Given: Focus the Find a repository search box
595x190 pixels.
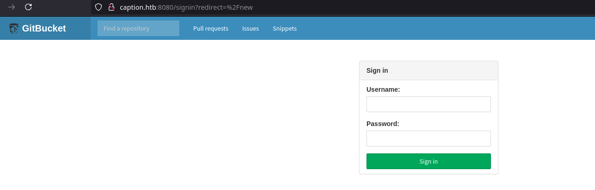Looking at the screenshot, I should click(138, 28).
